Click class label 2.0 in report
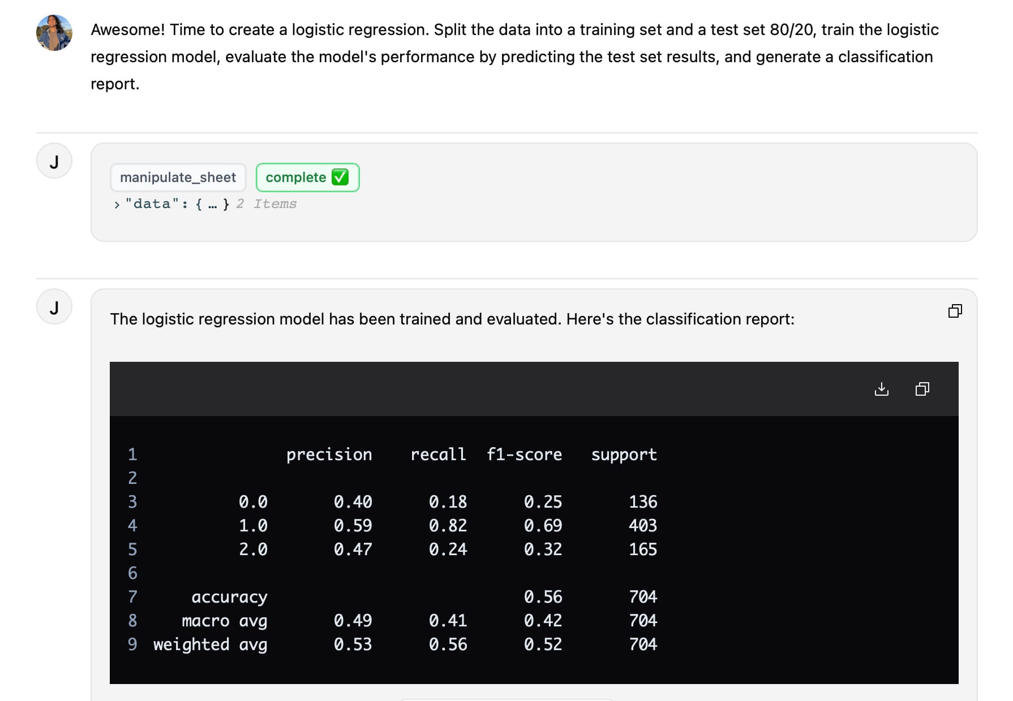 [x=253, y=549]
